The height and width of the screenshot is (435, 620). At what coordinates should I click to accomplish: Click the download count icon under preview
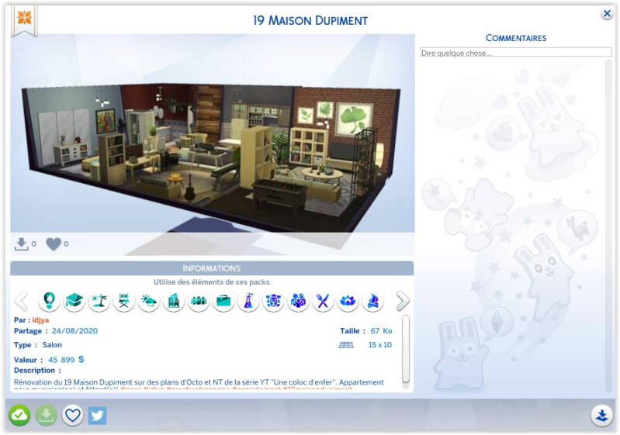22,243
